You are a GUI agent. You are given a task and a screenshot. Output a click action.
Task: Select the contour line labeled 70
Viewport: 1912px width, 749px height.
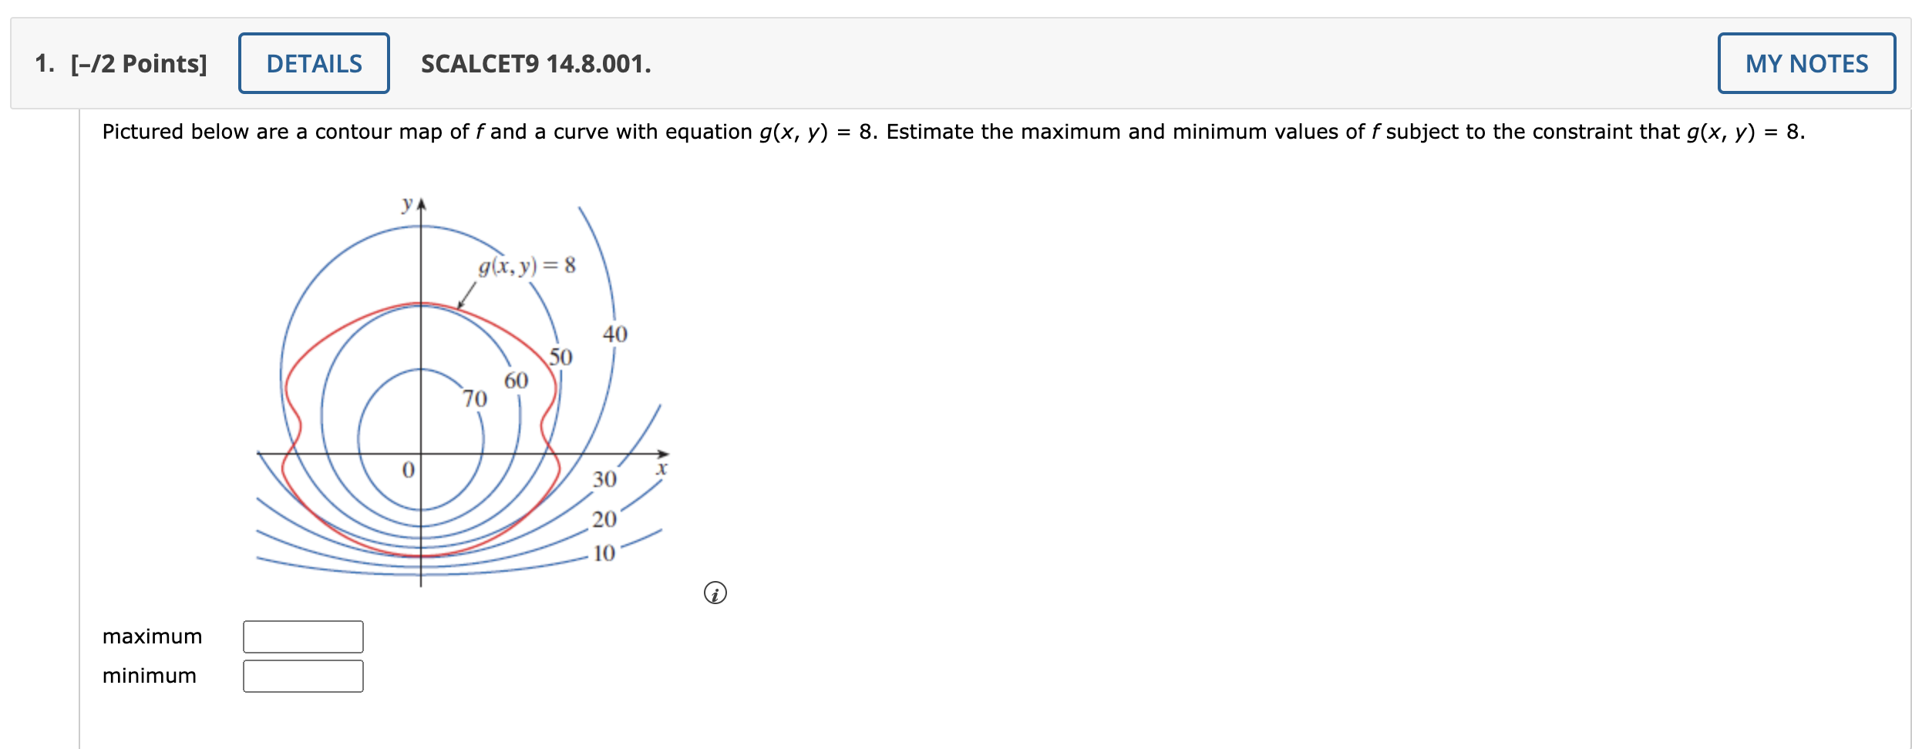476,399
